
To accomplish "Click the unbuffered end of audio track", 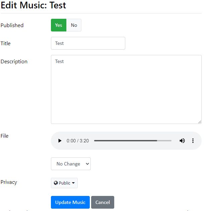I will (x=164, y=141).
